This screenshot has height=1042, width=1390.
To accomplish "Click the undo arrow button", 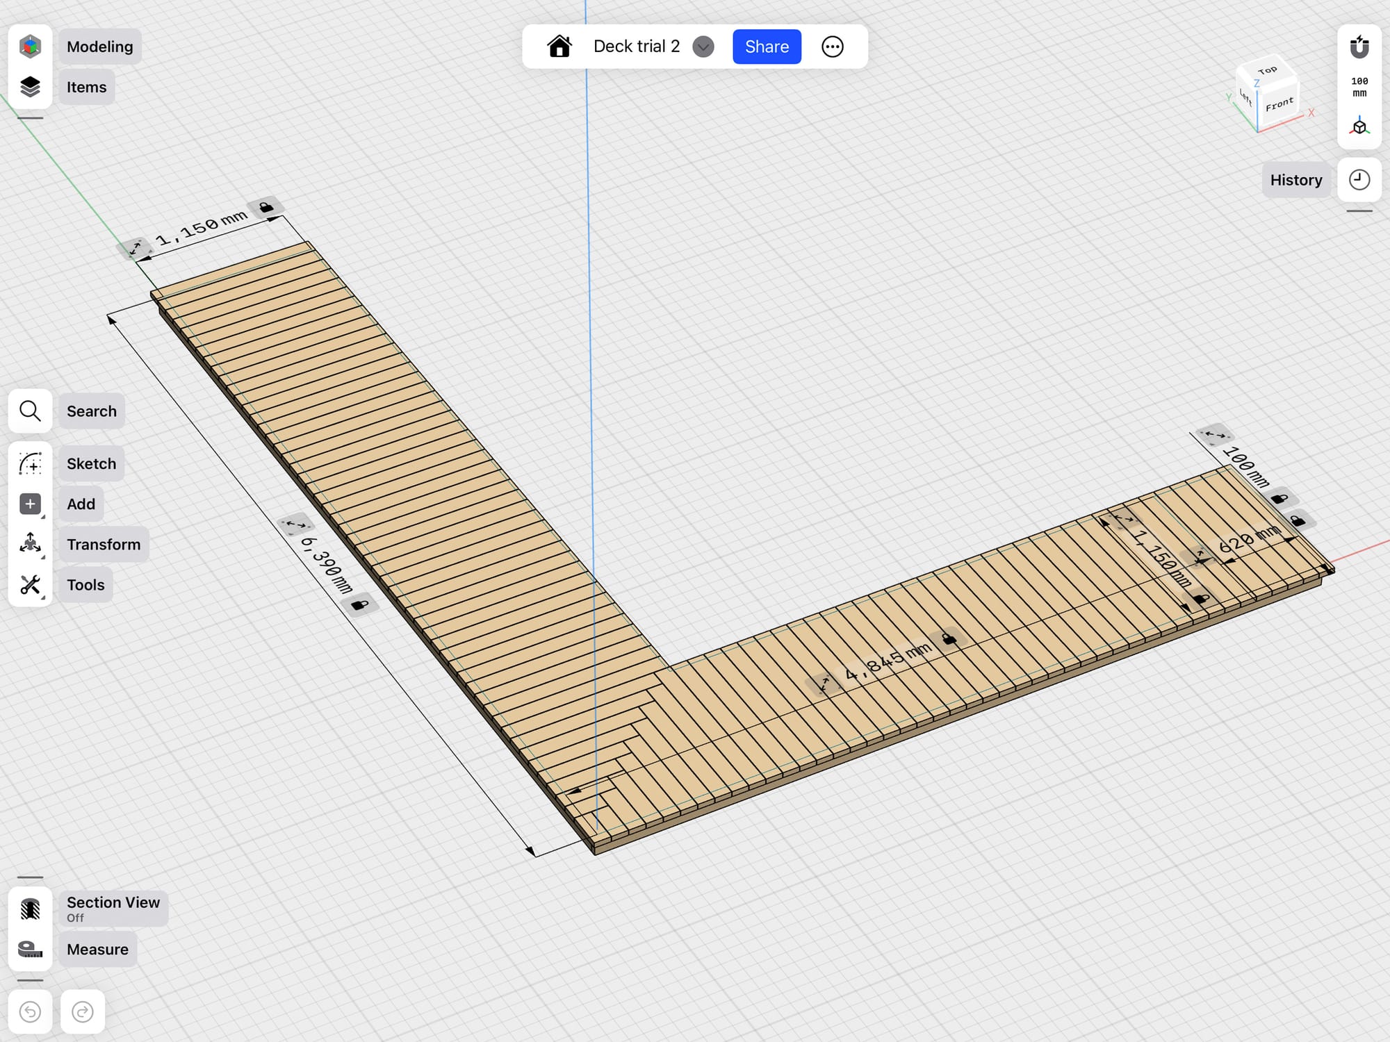I will coord(30,1011).
